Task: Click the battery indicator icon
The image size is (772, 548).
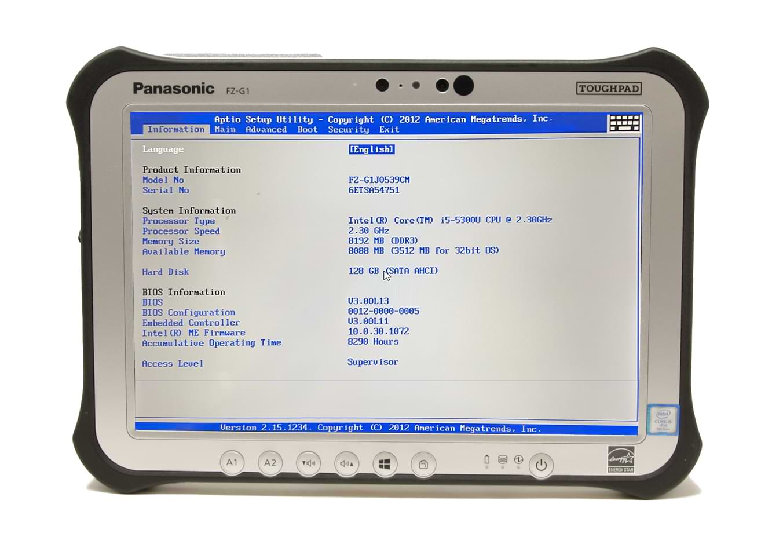Action: (486, 460)
